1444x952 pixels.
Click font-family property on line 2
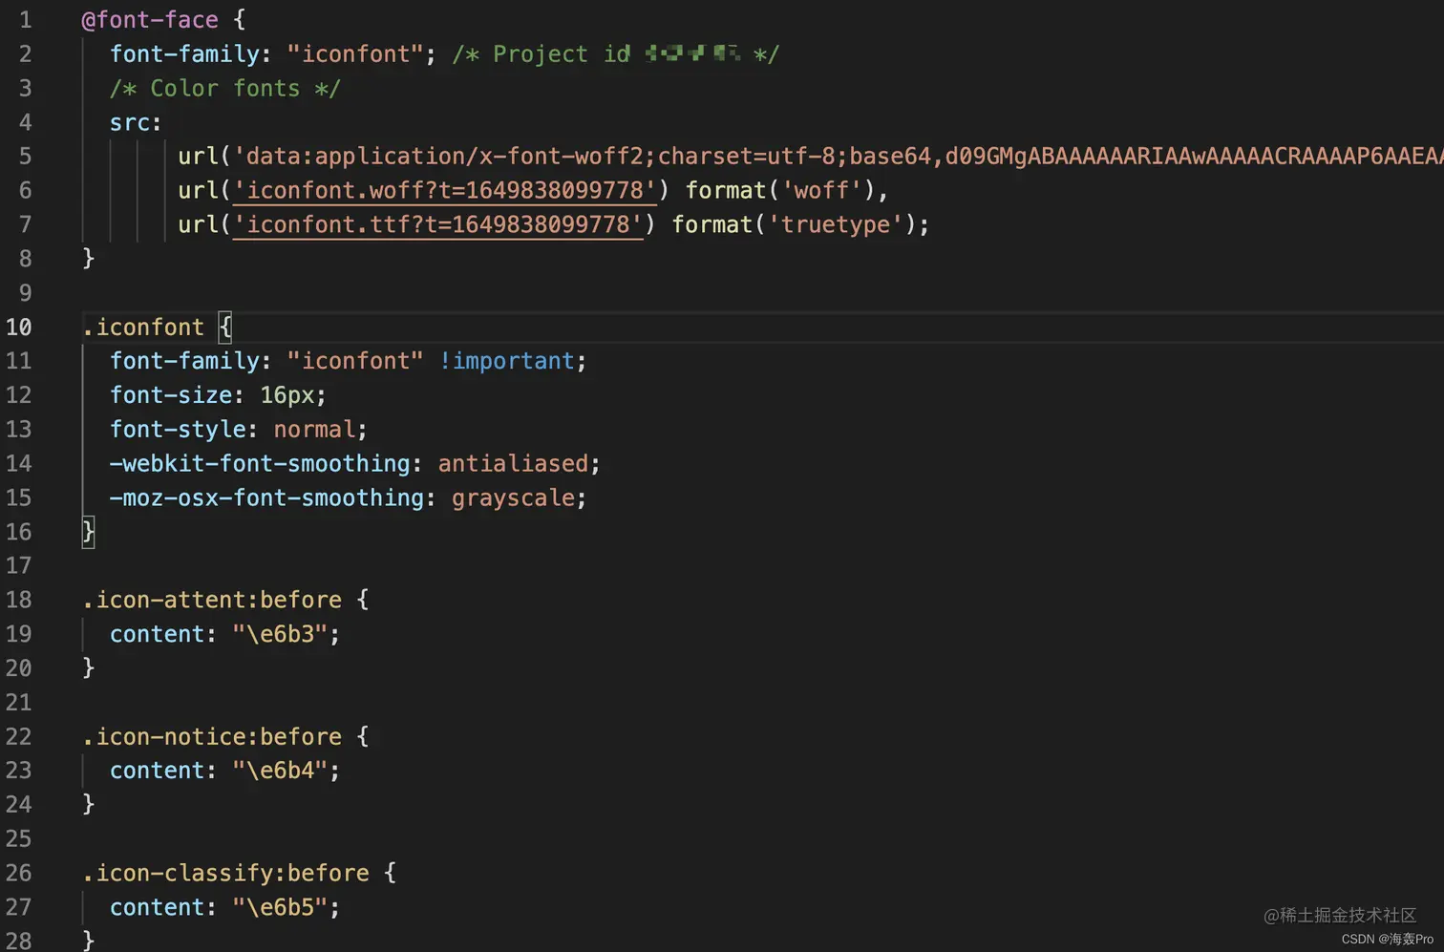(x=184, y=54)
